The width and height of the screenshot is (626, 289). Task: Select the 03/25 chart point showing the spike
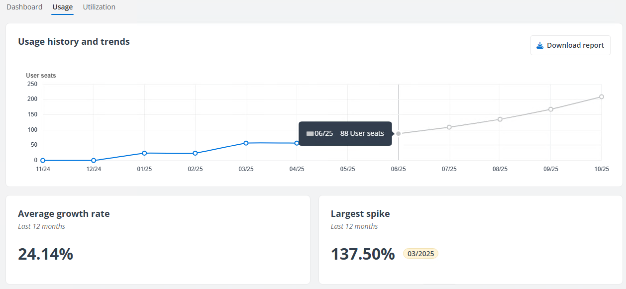246,142
